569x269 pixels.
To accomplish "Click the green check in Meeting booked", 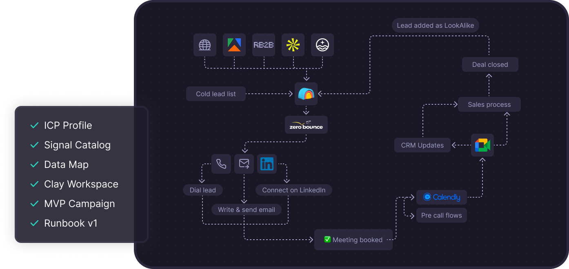I will point(327,240).
